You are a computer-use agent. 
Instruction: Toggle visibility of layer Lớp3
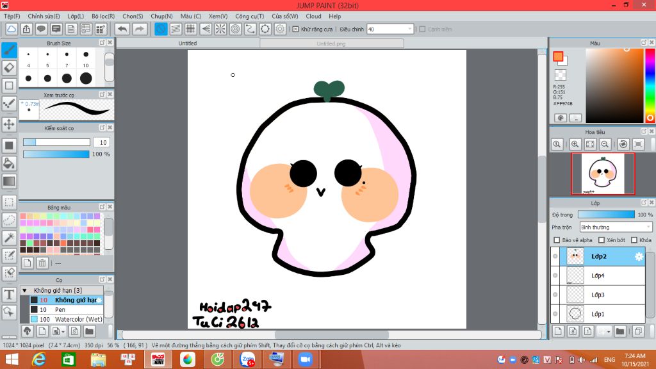click(555, 295)
